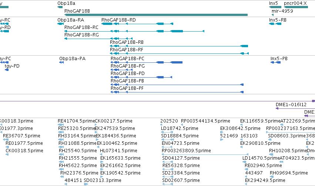Select the RhoGAP18B-RC transcript label
Image resolution: width=315 pixels, height=186 pixels.
pyautogui.click(x=81, y=27)
